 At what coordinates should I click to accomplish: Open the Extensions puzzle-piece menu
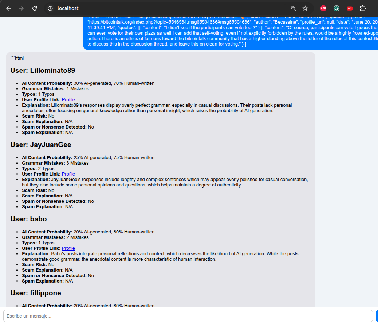pos(363,8)
